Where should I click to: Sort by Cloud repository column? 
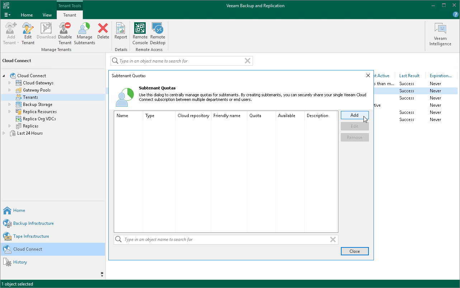[193, 116]
